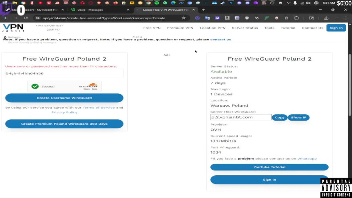The image size is (352, 198).
Task: Open Microsoft Edge from the taskbar
Action: (x=173, y=3)
